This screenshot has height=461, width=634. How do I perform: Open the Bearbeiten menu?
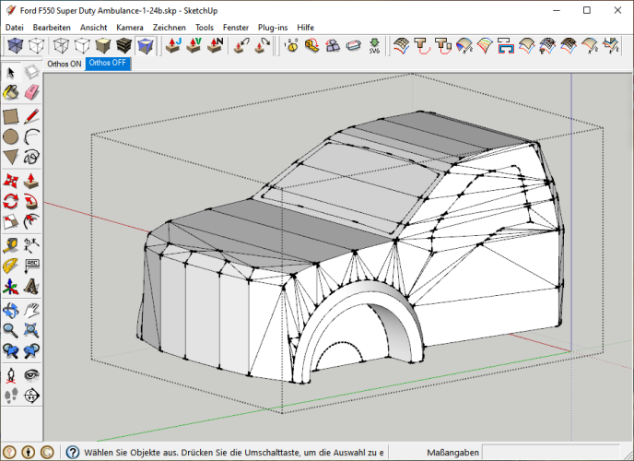[52, 28]
